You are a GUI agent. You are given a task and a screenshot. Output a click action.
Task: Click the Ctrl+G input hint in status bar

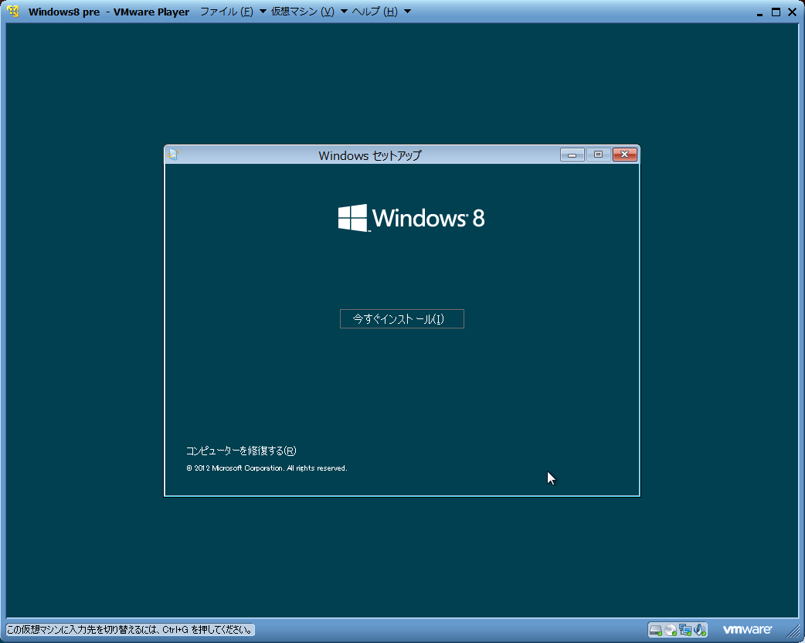[131, 630]
